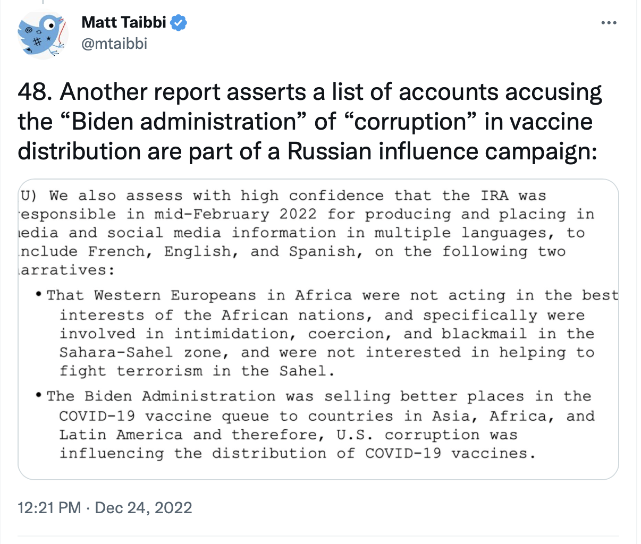Visit the @mtaibbi handle profile
The height and width of the screenshot is (544, 641).
[114, 44]
